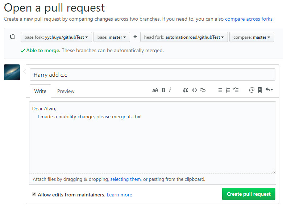The image size is (283, 208).
Task: Select the Write tab
Action: click(40, 91)
